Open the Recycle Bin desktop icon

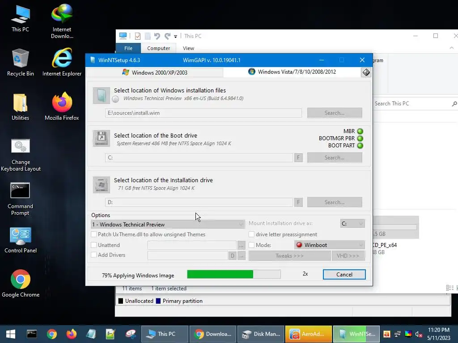(x=21, y=63)
